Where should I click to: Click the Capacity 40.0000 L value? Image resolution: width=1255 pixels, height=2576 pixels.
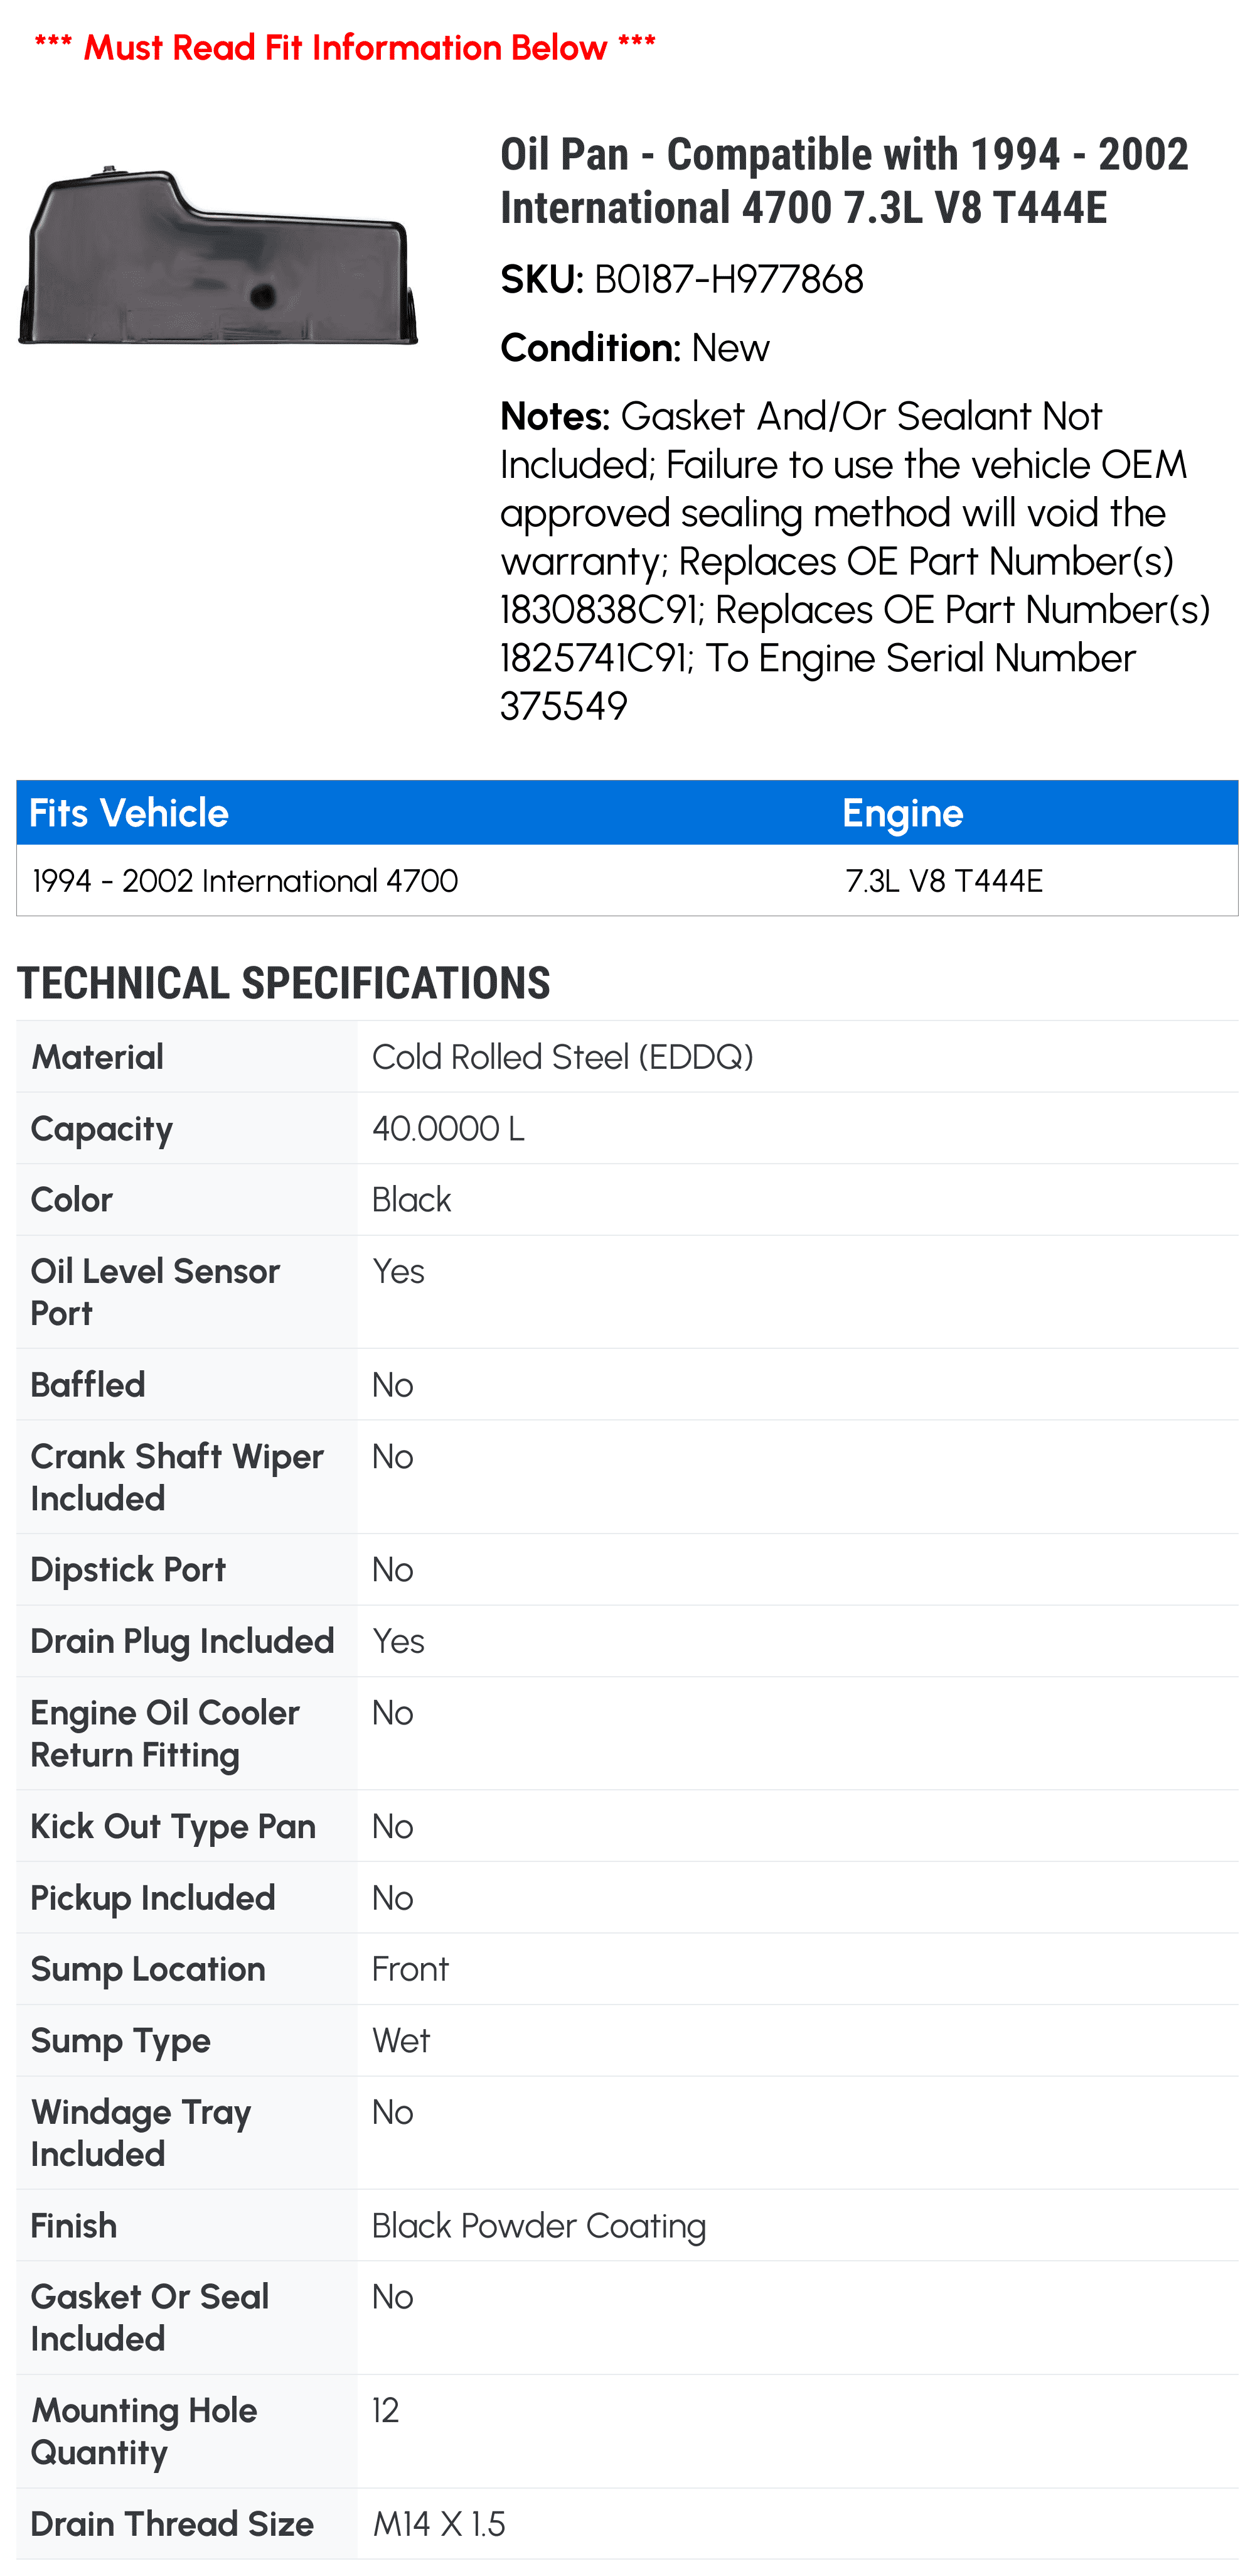447,1128
